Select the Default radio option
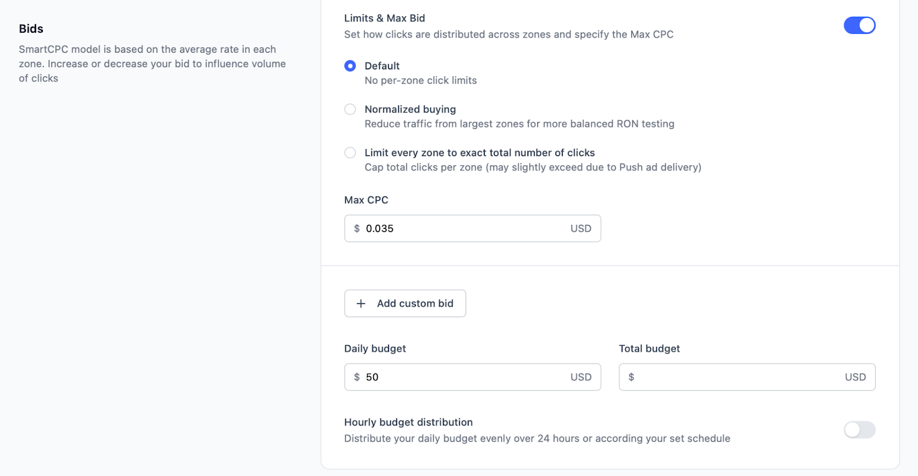This screenshot has width=918, height=476. [350, 66]
